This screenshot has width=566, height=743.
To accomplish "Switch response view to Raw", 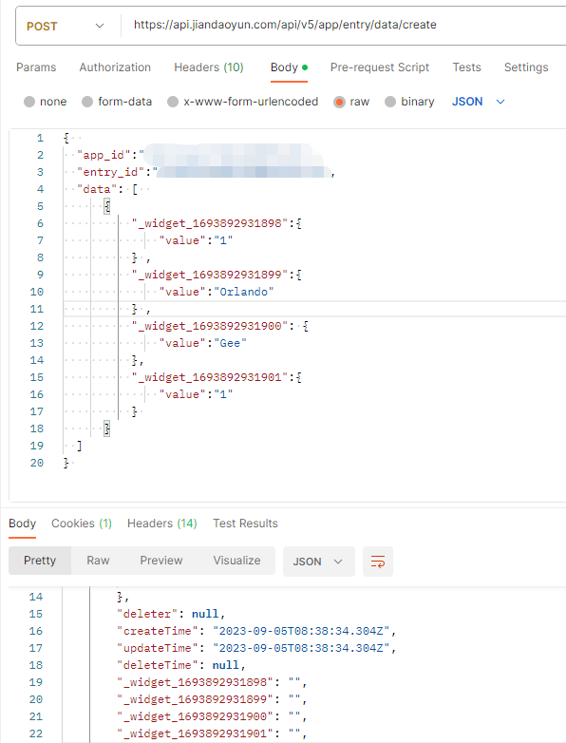I will pos(98,561).
